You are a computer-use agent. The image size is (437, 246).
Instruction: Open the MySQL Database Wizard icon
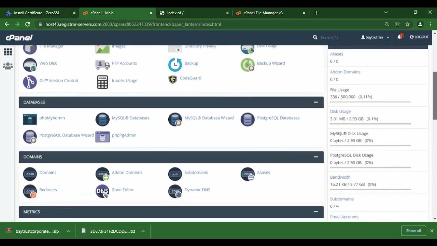(175, 119)
